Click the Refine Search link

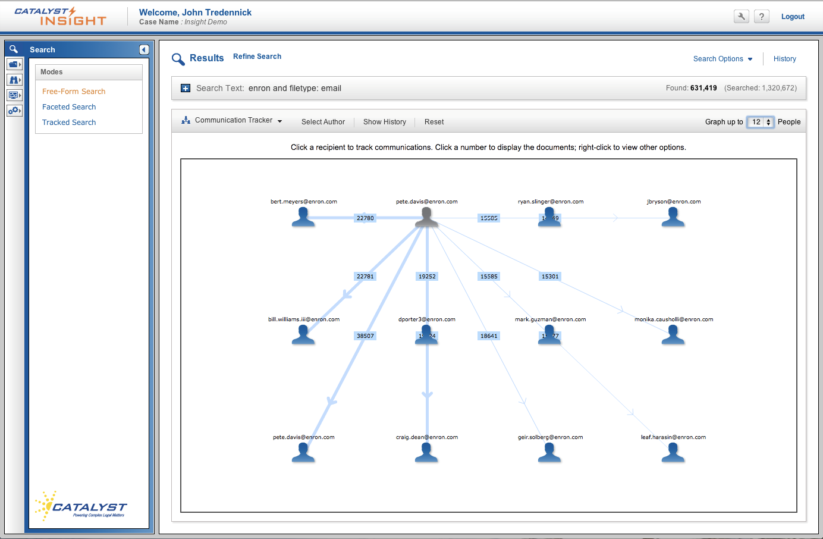[x=257, y=57]
